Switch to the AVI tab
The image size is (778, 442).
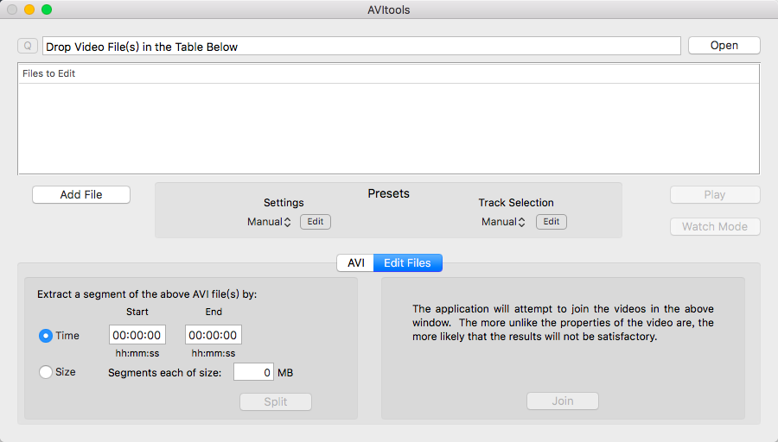coord(355,262)
